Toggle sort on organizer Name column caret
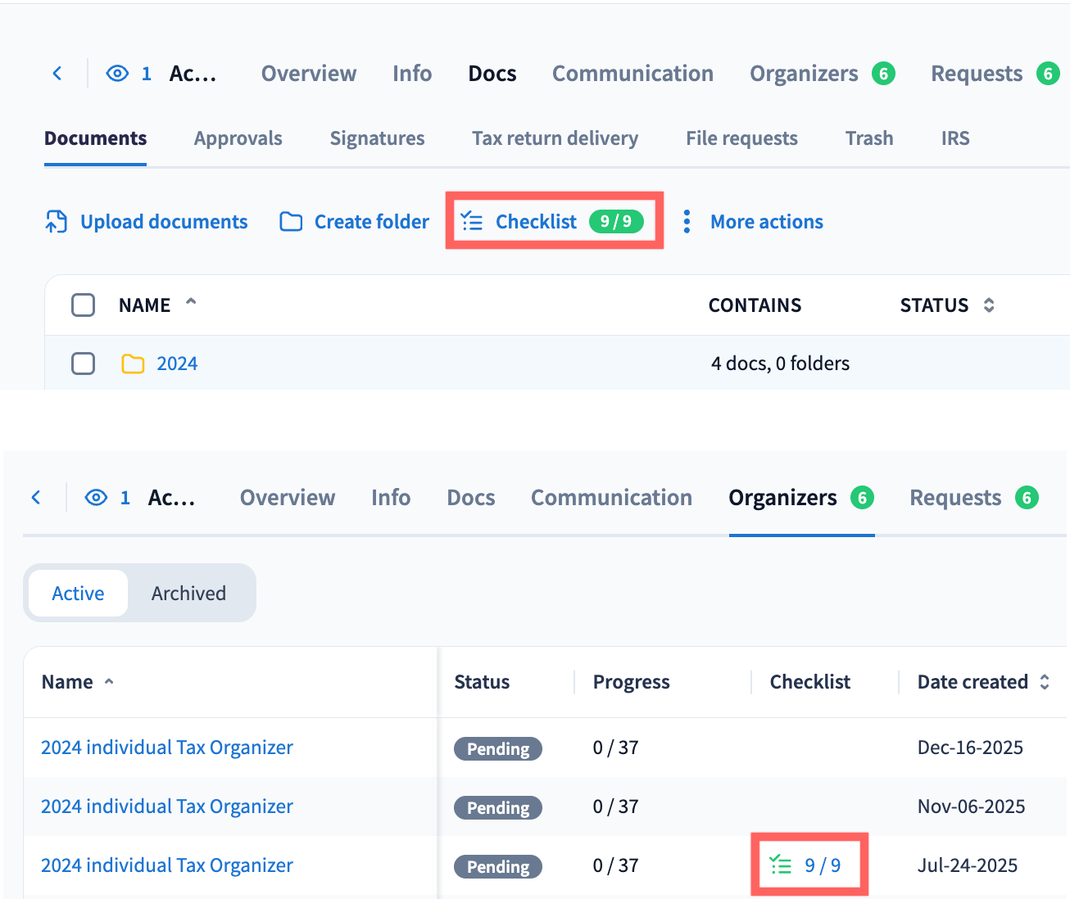Screen dimensions: 1070x899 (109, 682)
